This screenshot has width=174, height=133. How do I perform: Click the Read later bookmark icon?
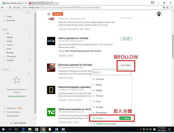(4, 20)
